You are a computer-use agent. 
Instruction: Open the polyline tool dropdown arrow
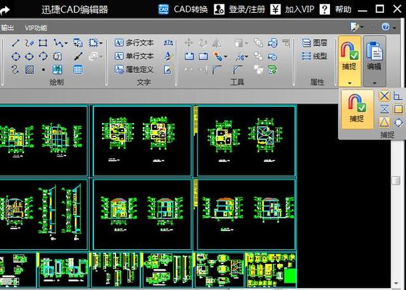(65, 43)
